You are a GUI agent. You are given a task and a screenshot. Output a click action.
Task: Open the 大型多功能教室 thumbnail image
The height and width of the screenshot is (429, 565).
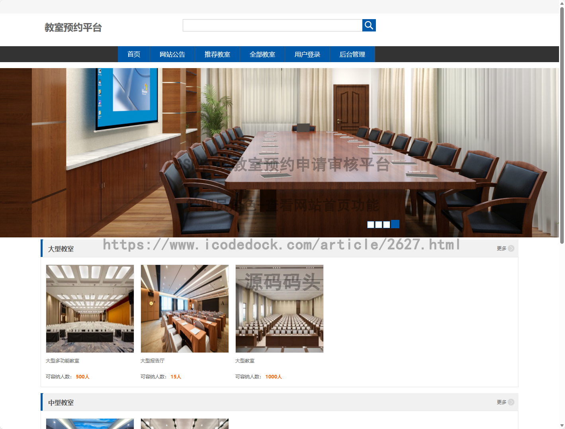[90, 309]
